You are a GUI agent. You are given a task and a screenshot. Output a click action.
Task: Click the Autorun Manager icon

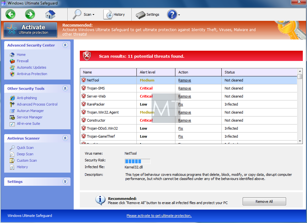point(12,111)
